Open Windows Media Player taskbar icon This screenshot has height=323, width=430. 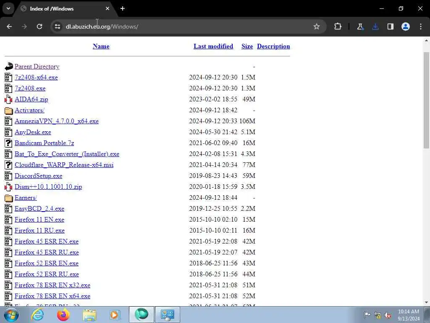tap(115, 315)
